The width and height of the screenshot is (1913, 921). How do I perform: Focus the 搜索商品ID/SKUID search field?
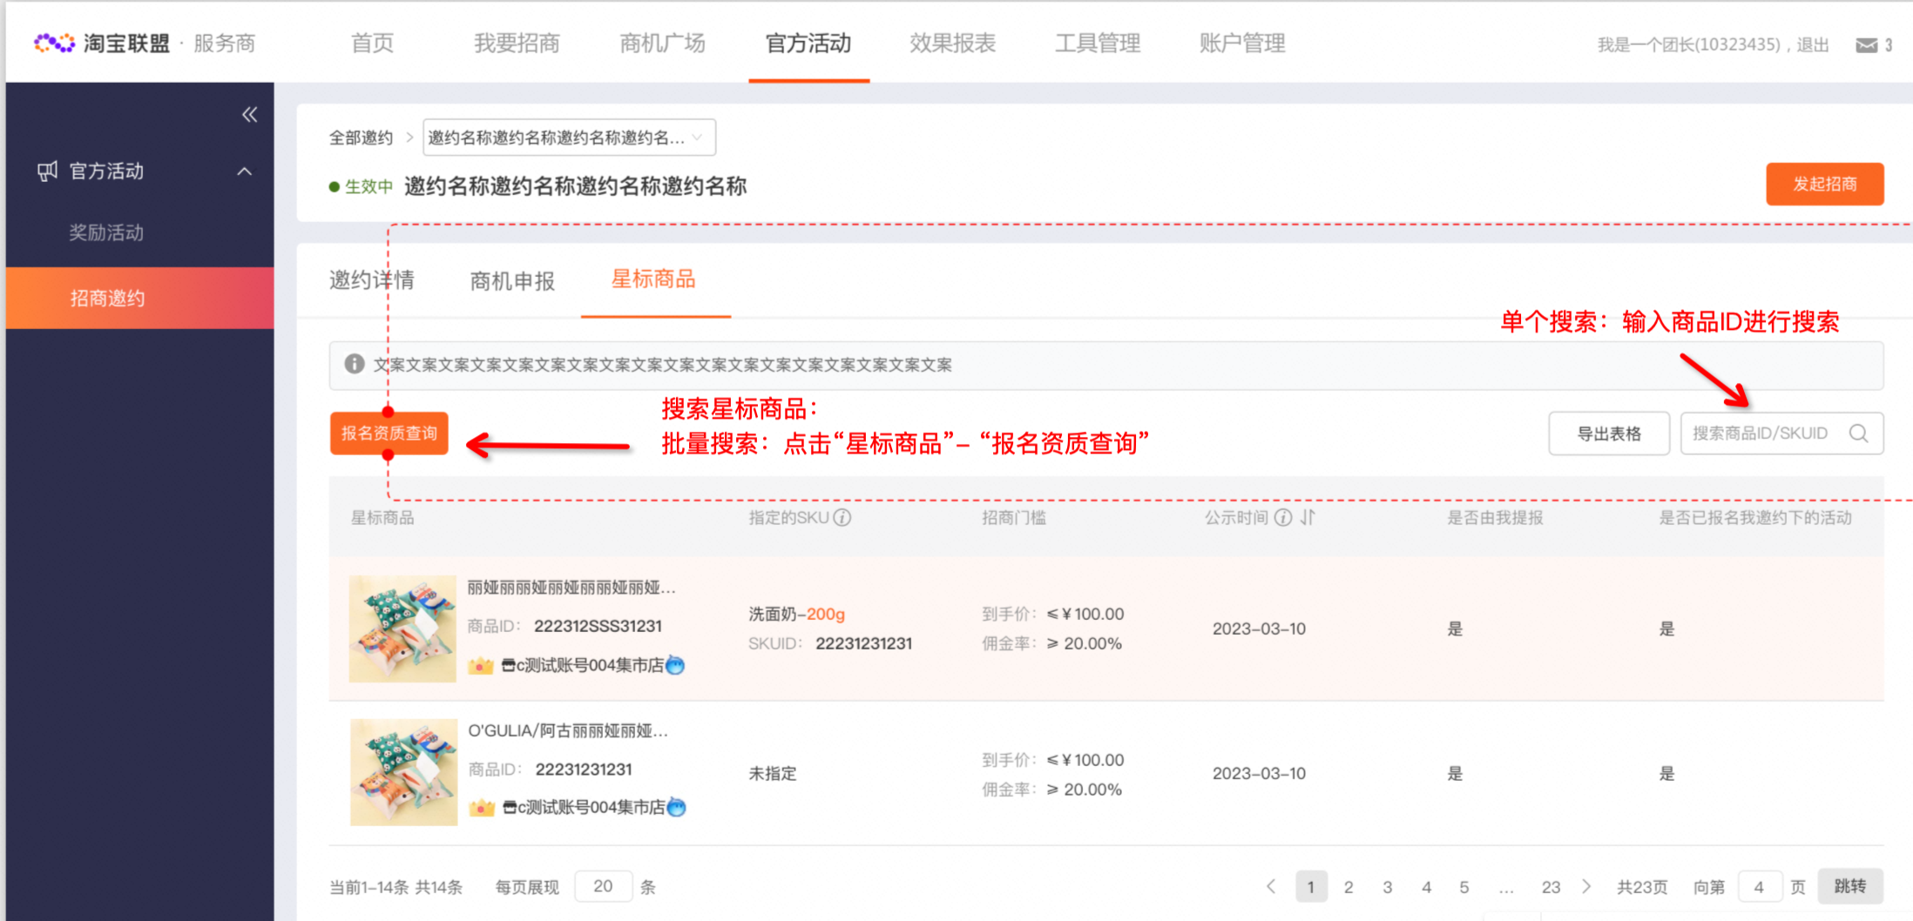pyautogui.click(x=1781, y=434)
